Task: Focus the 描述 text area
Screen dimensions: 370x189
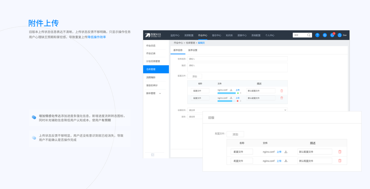Action: click(x=237, y=67)
